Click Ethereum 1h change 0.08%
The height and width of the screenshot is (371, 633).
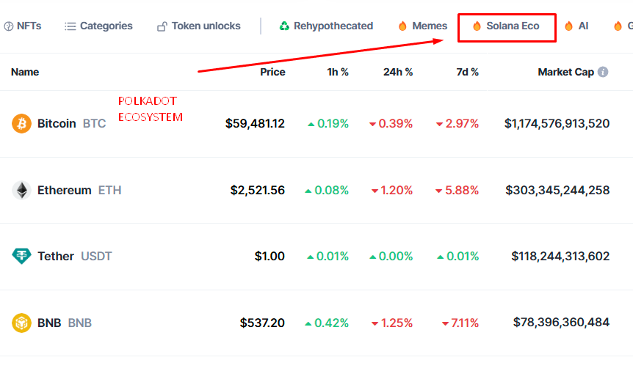(x=327, y=190)
